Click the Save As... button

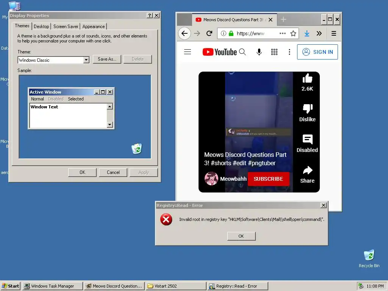click(x=107, y=59)
